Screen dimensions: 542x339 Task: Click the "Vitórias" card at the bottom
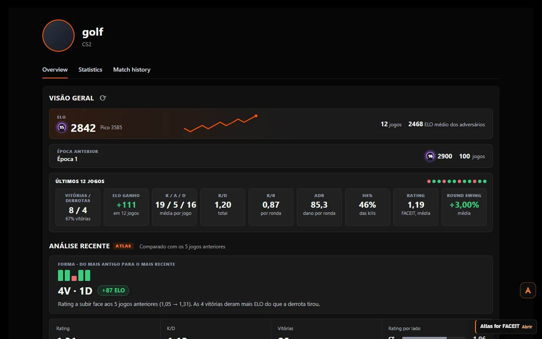click(x=326, y=329)
